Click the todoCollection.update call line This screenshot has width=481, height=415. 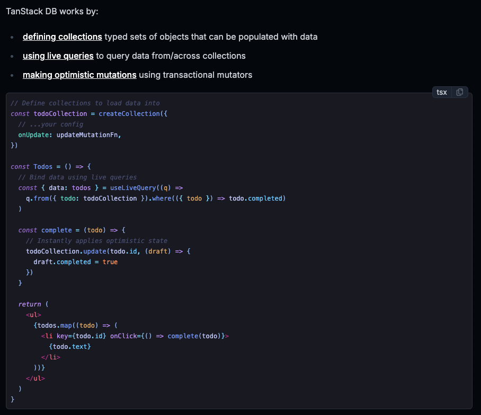coord(108,251)
